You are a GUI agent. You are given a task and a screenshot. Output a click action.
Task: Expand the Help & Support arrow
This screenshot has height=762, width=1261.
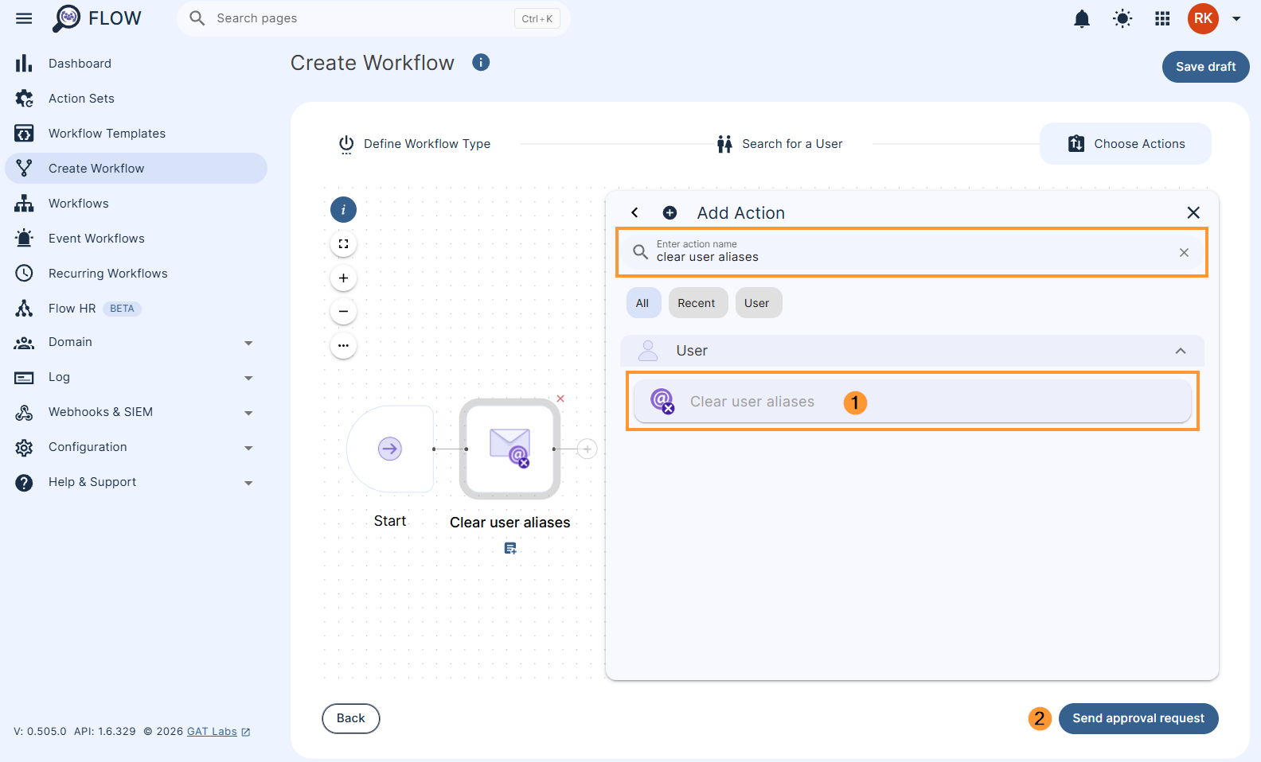pyautogui.click(x=248, y=483)
